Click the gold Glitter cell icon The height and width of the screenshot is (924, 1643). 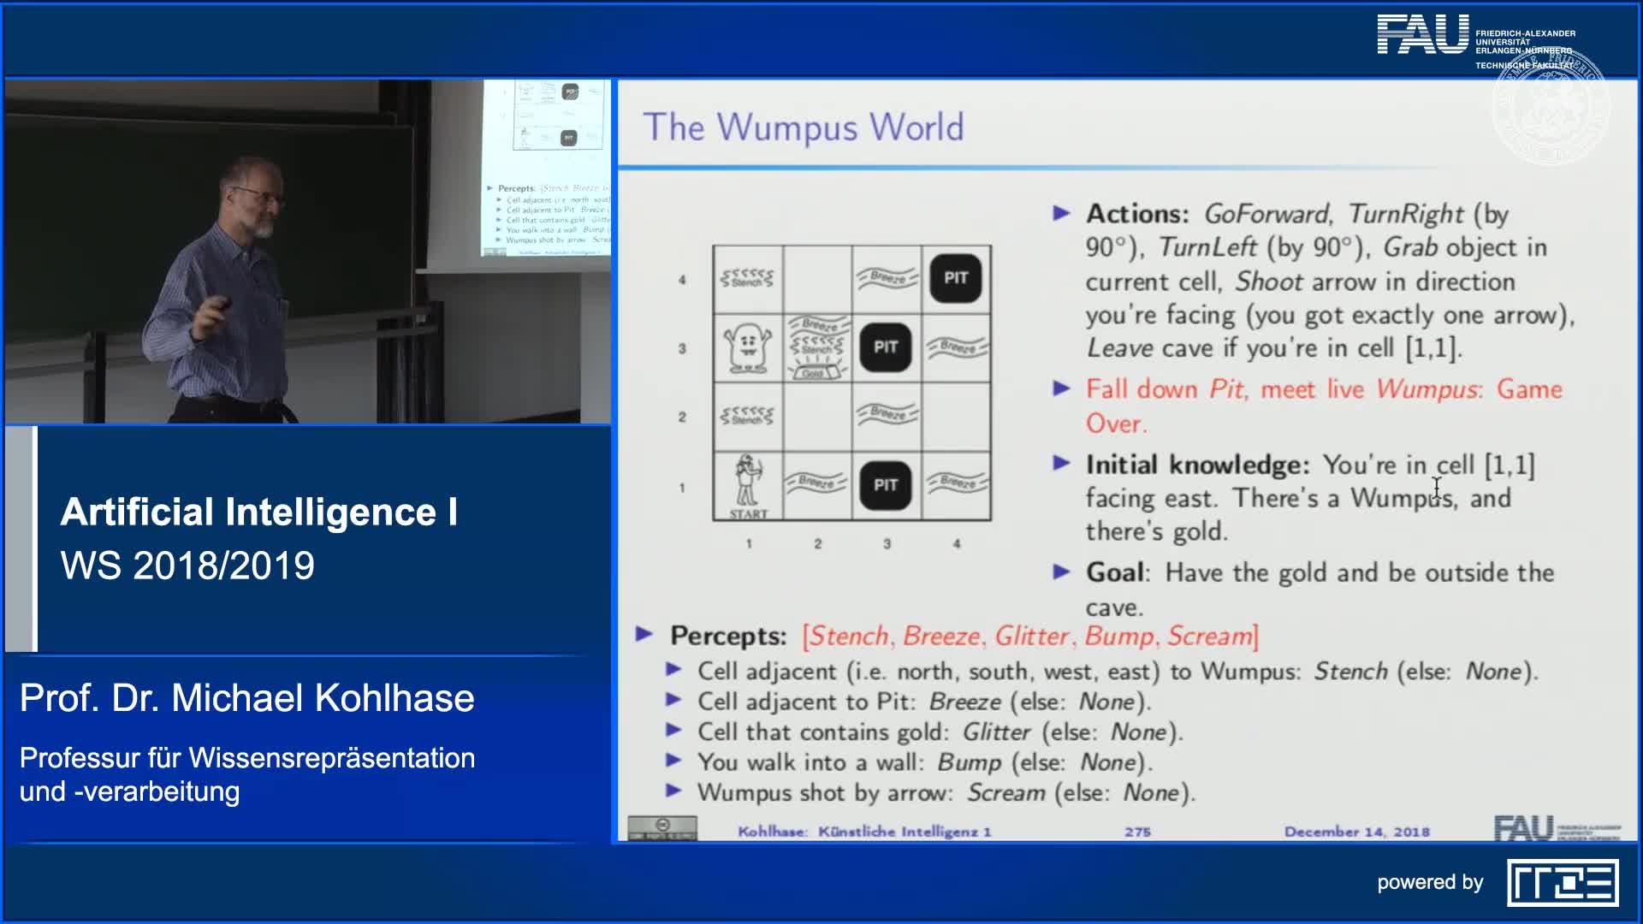(x=817, y=370)
